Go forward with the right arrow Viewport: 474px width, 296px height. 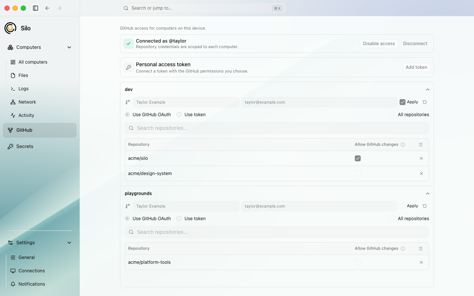(x=59, y=8)
